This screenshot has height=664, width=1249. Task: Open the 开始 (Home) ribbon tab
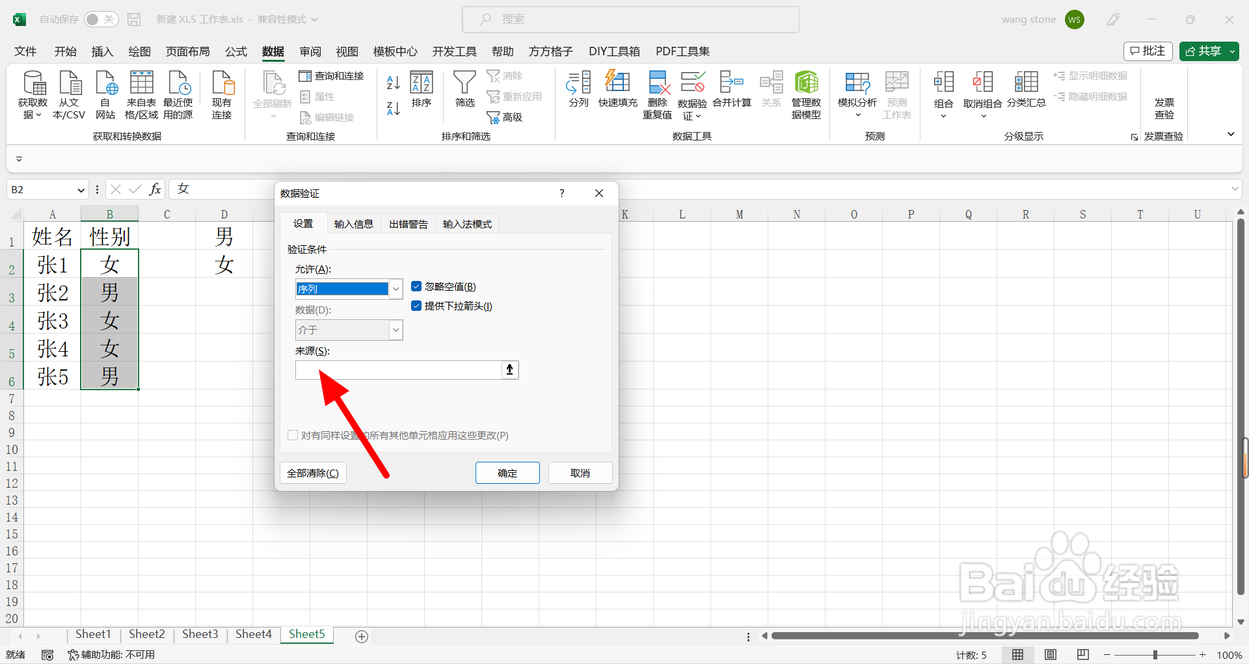tap(65, 51)
